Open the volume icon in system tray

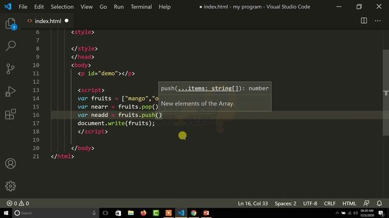(356, 213)
